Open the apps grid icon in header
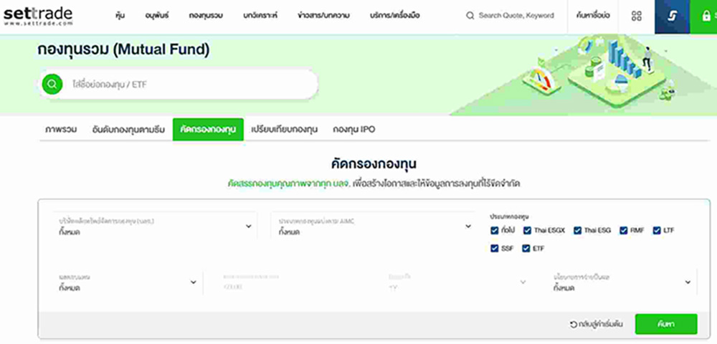The height and width of the screenshot is (344, 717). coord(636,16)
